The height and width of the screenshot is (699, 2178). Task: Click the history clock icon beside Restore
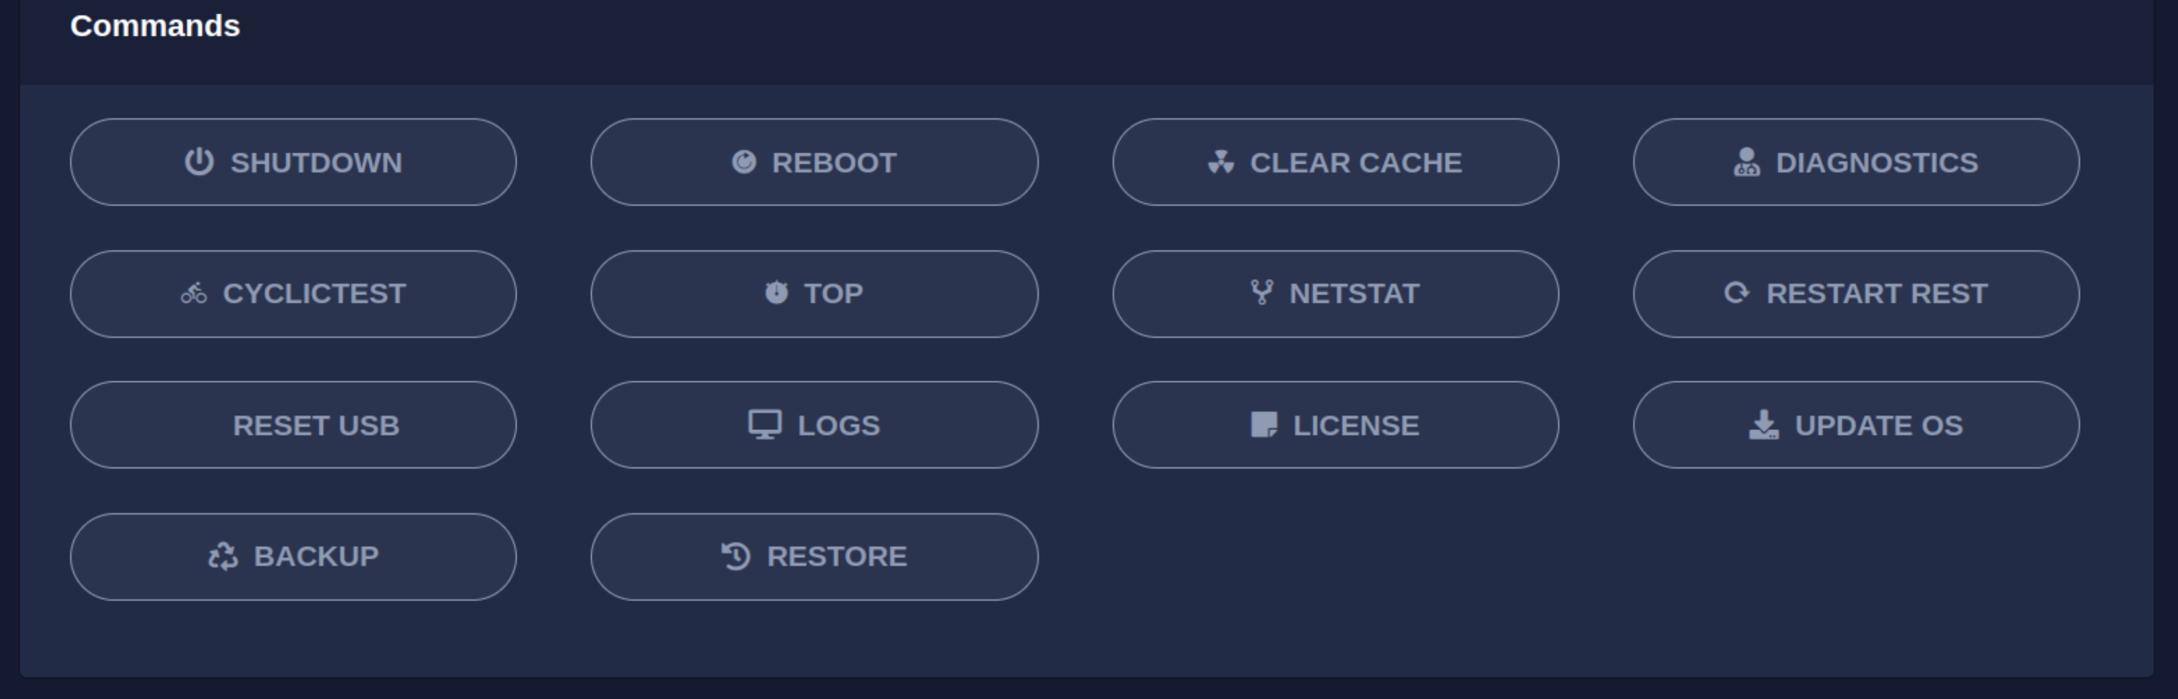pos(736,556)
